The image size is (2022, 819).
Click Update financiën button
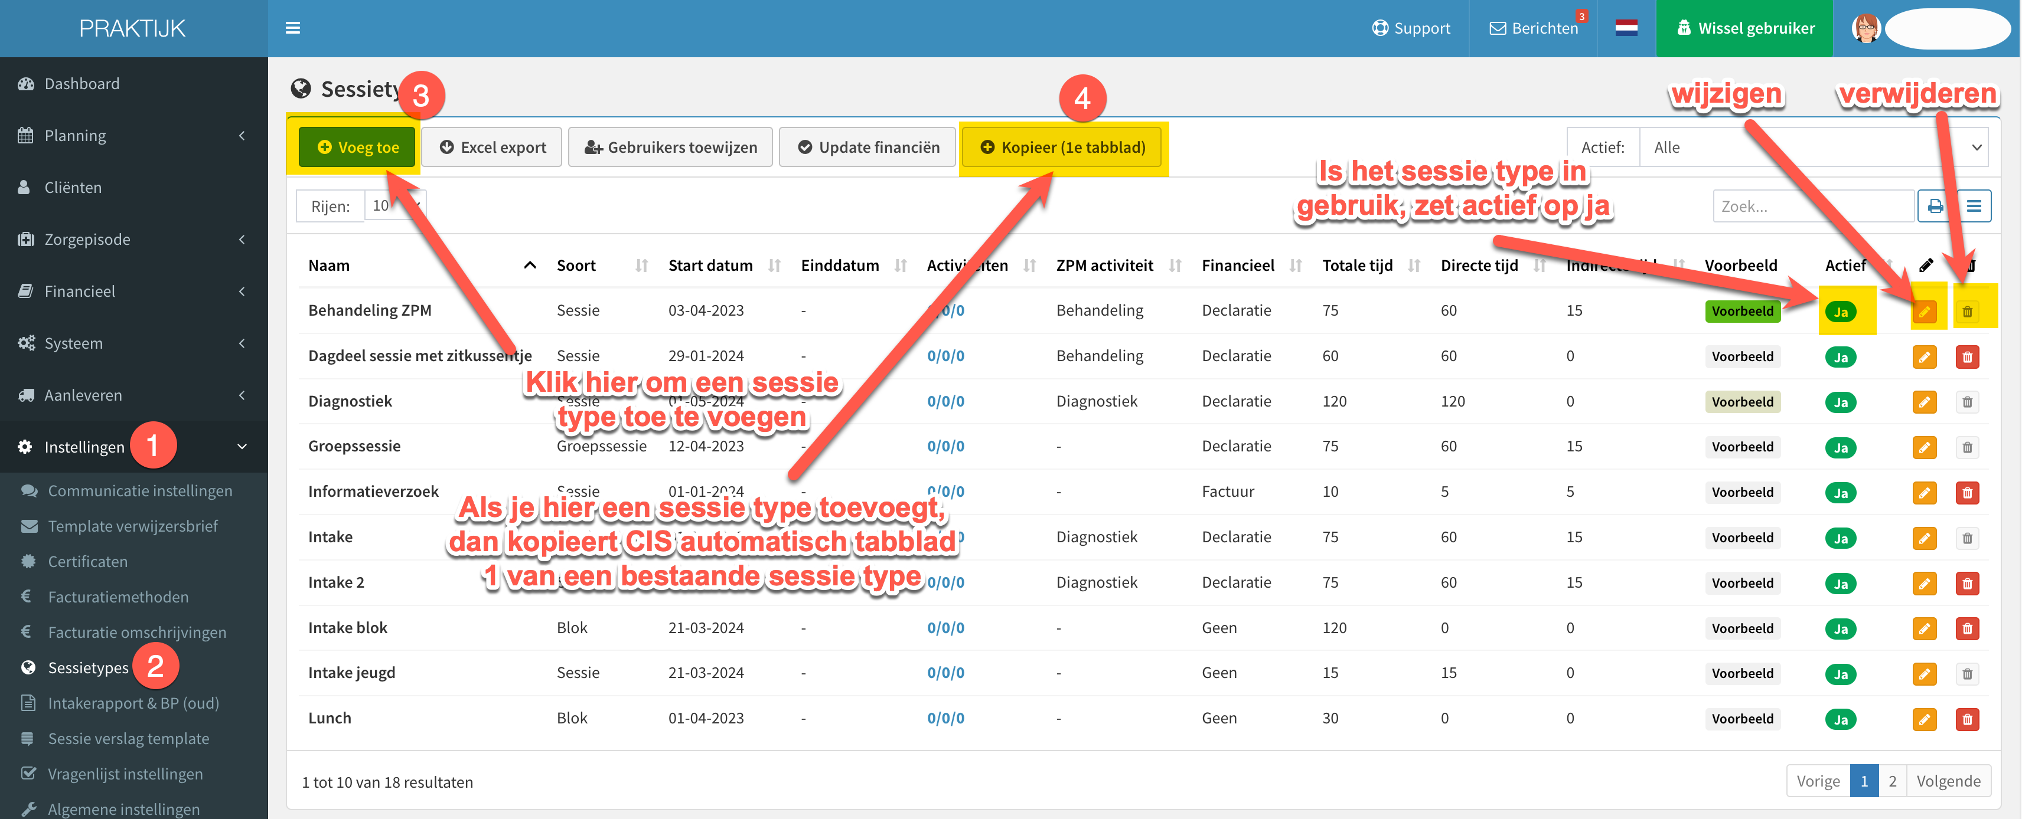(868, 147)
